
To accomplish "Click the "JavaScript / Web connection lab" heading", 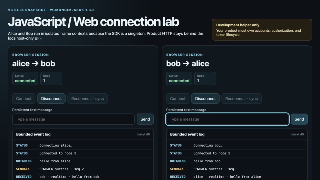I will pos(93,22).
